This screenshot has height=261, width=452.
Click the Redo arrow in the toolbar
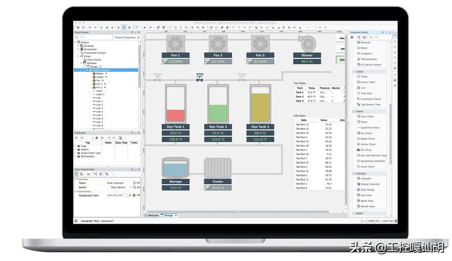click(x=95, y=27)
